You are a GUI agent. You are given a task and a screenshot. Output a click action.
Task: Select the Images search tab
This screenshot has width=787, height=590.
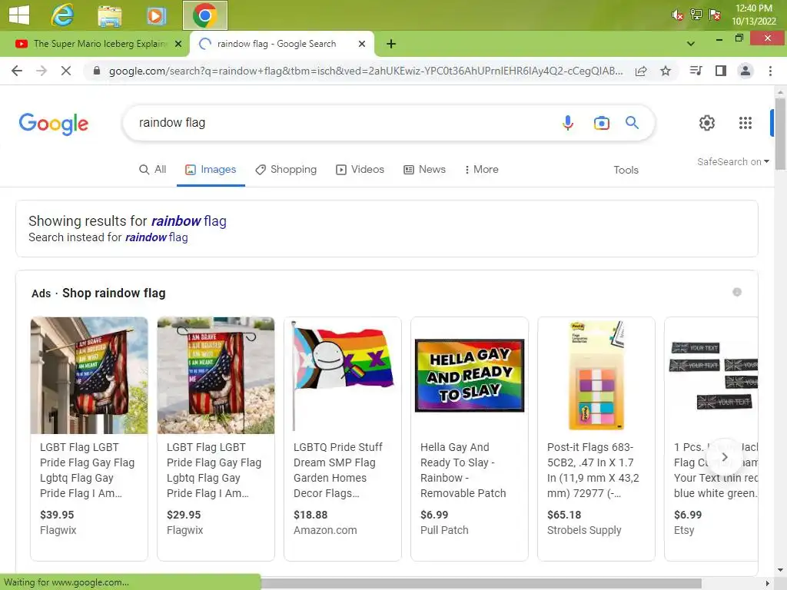tap(211, 170)
